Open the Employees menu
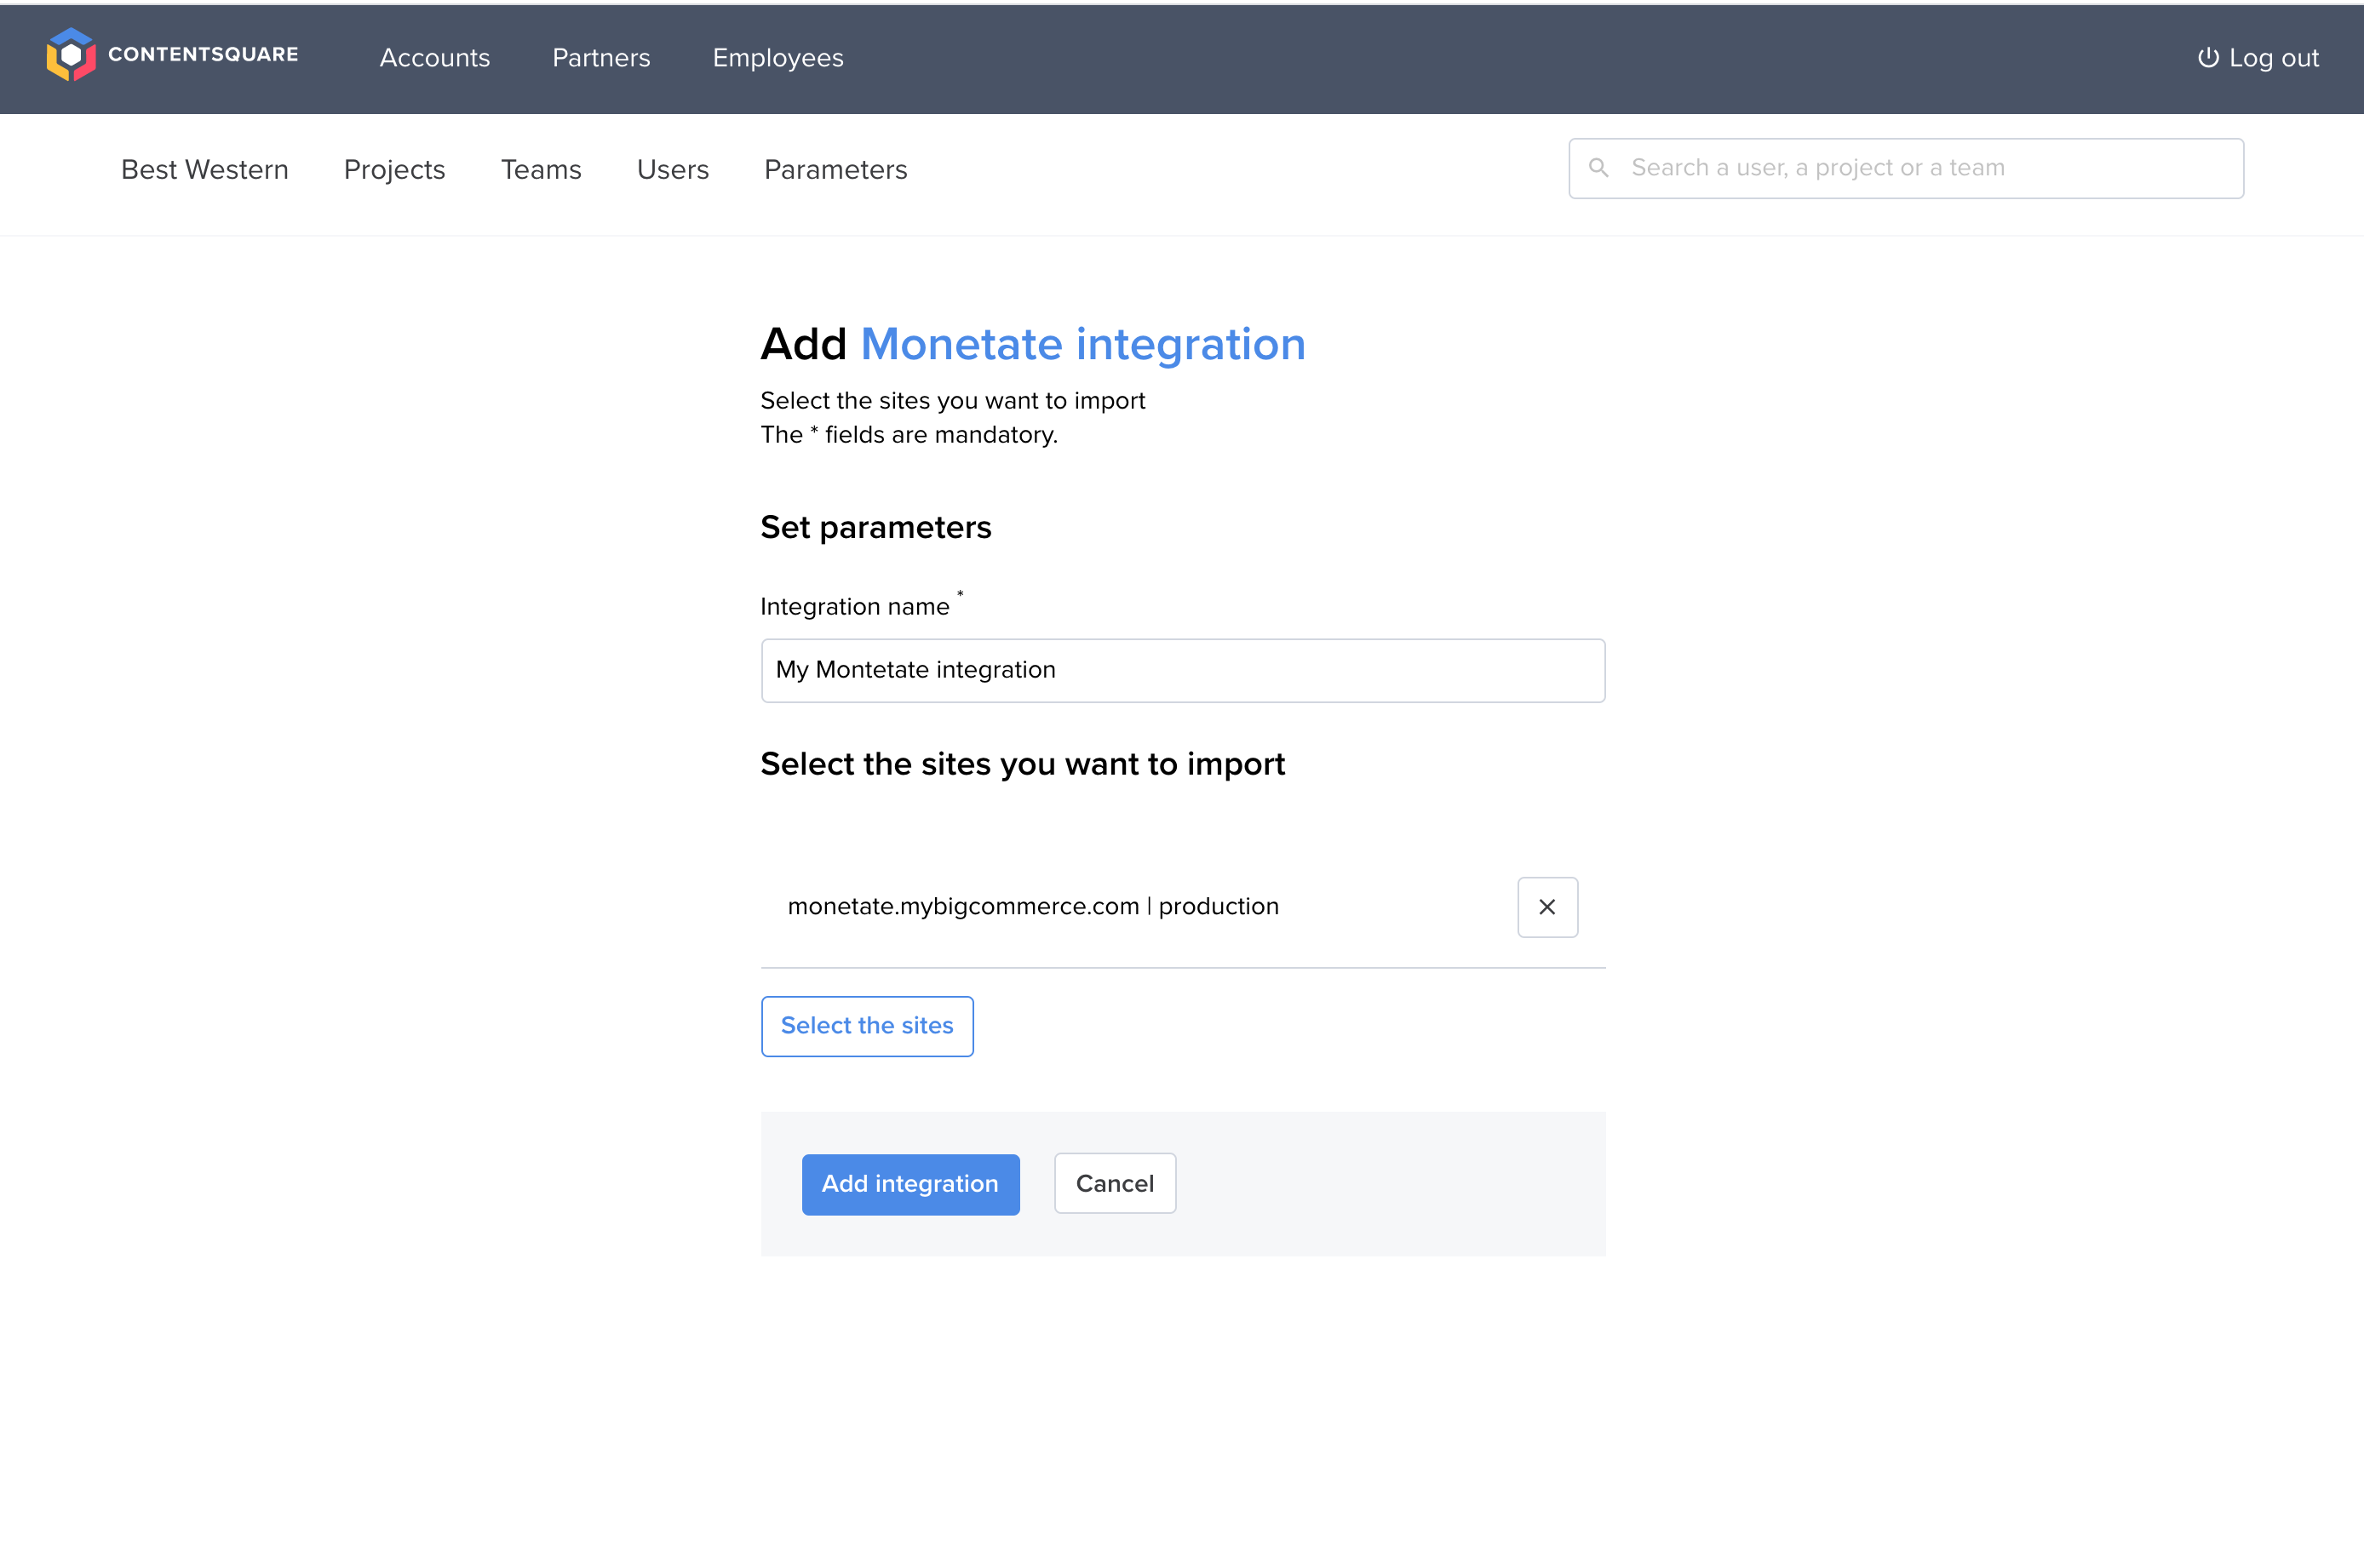The image size is (2364, 1568). 777,58
